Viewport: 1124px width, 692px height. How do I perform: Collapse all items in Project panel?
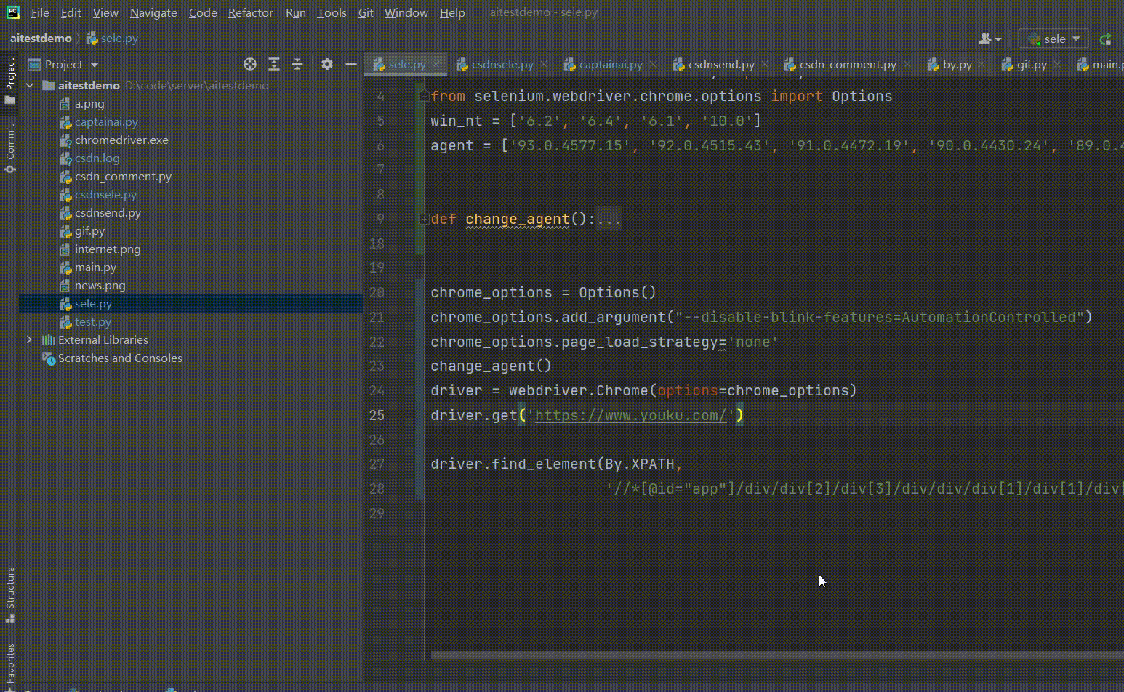click(x=297, y=64)
